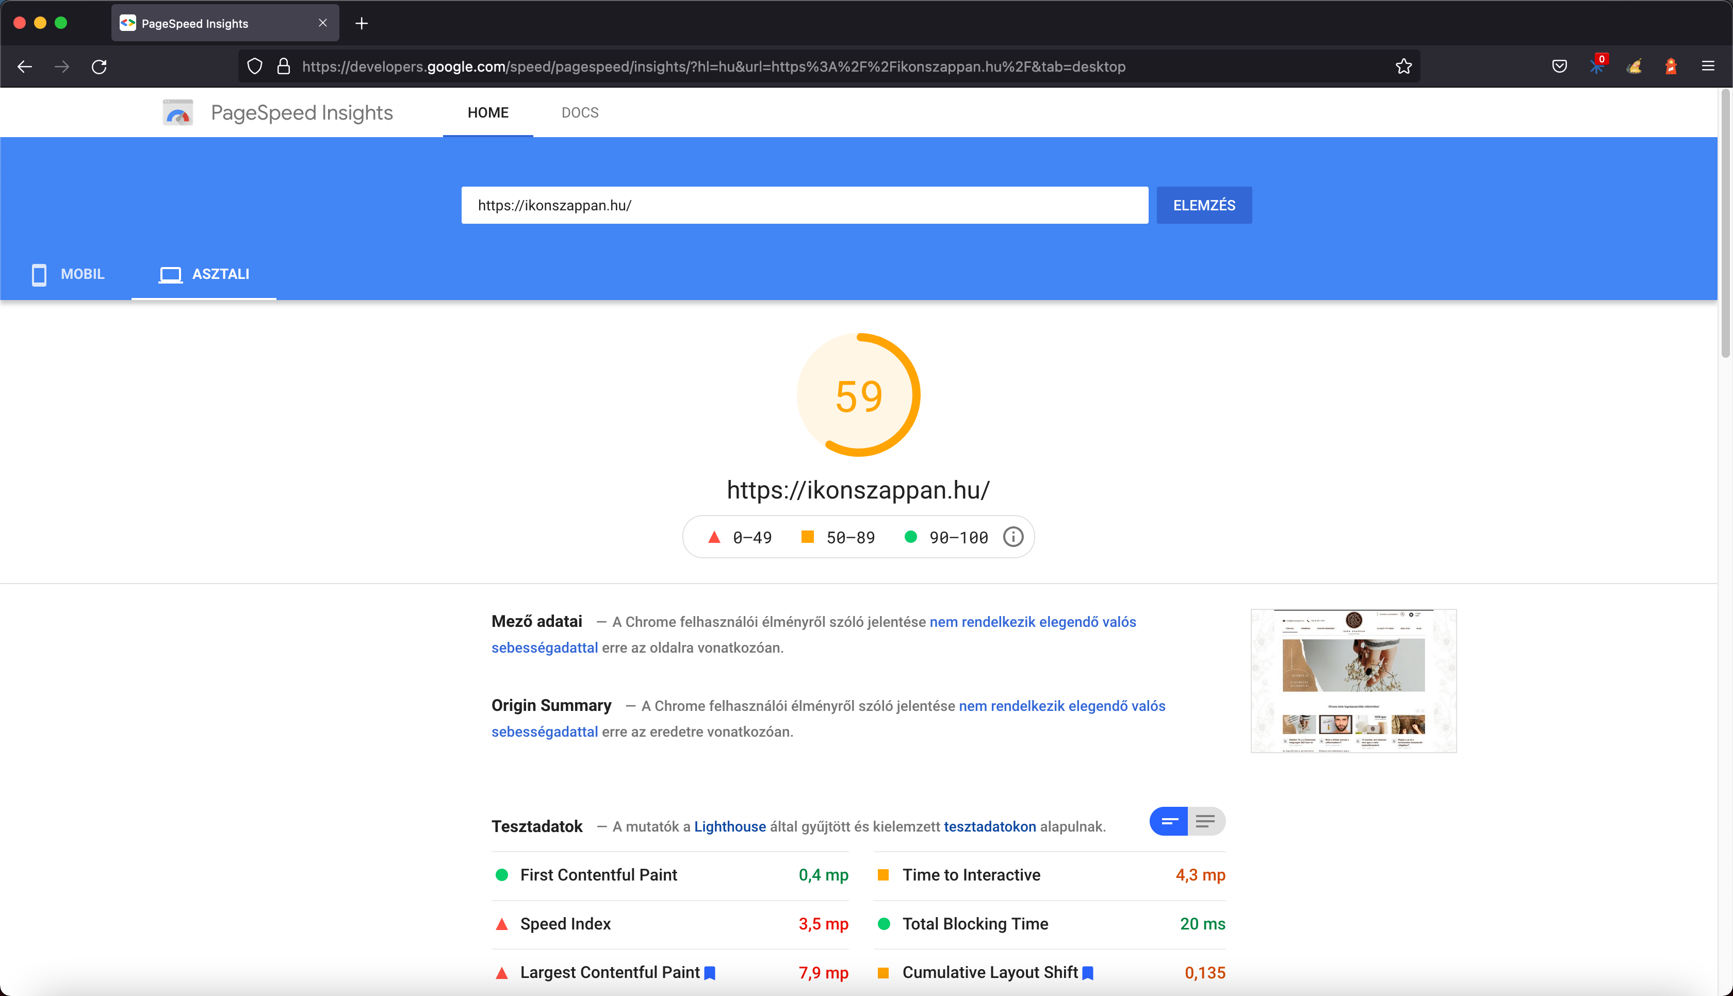Click the score scale info icon

[x=1012, y=537]
